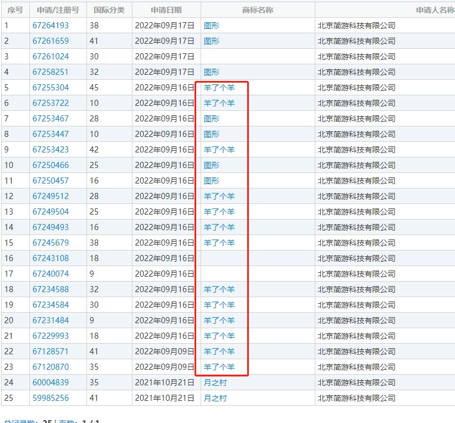
Task: Click 图形 trademark name in row 10
Action: 211,165
